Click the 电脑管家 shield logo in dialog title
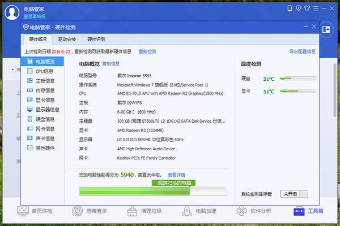The height and width of the screenshot is (226, 340). (26, 28)
